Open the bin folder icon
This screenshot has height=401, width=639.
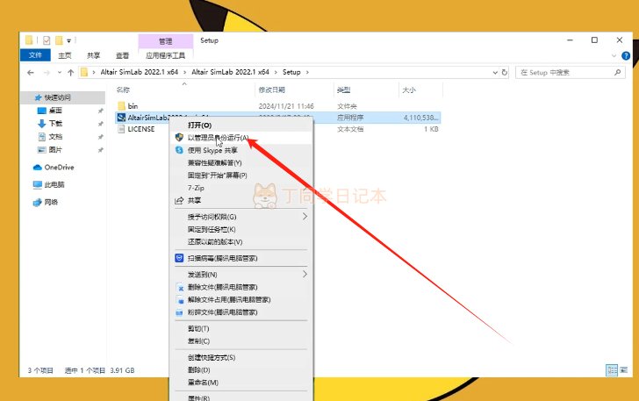pos(121,105)
